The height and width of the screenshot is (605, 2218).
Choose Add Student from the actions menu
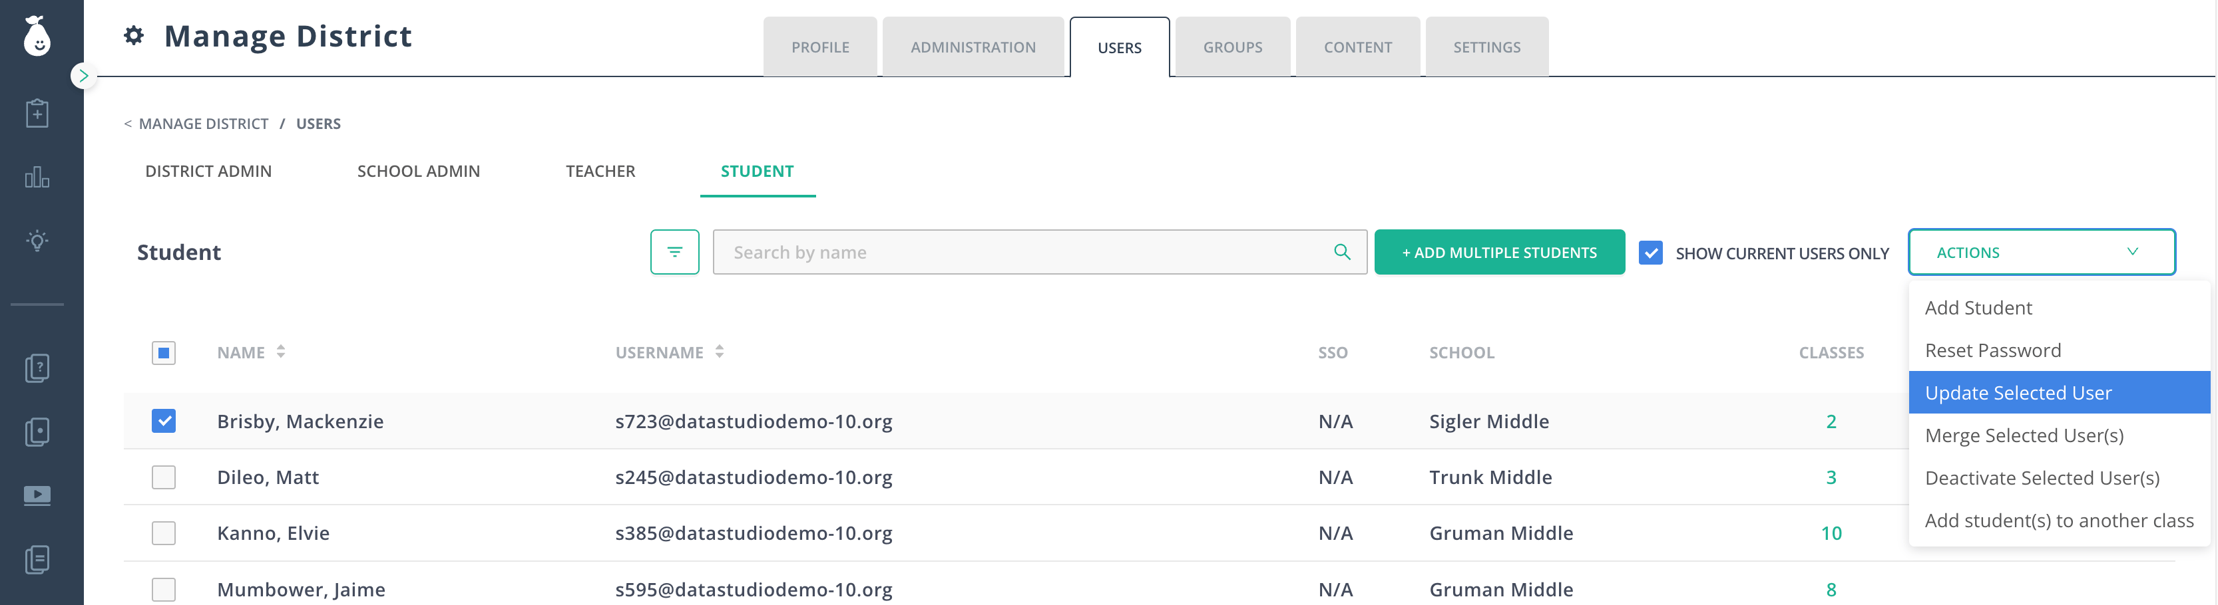[2060, 308]
